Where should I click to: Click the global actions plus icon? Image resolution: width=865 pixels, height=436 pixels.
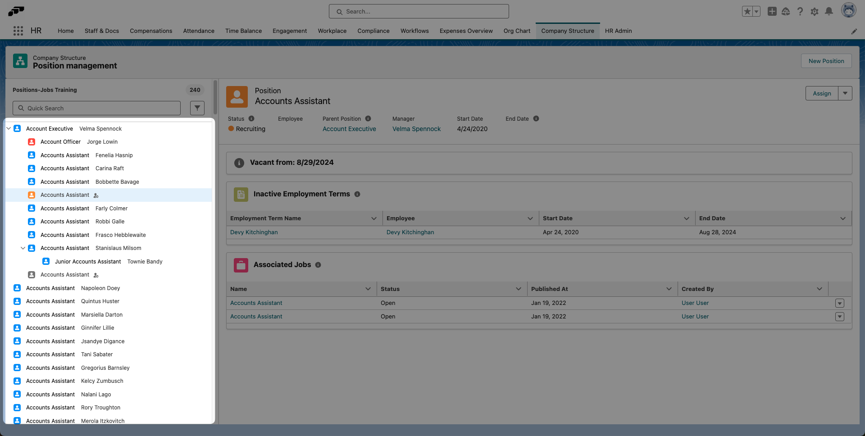coord(772,12)
